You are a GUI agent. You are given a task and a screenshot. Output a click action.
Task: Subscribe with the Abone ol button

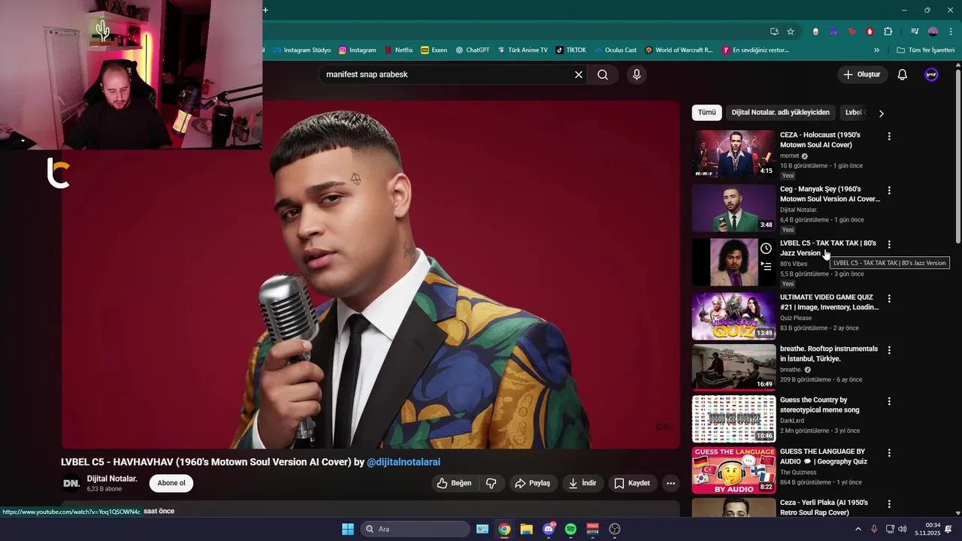point(171,483)
